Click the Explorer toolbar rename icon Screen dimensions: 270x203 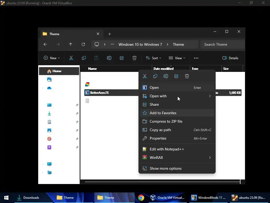pyautogui.click(x=109, y=58)
